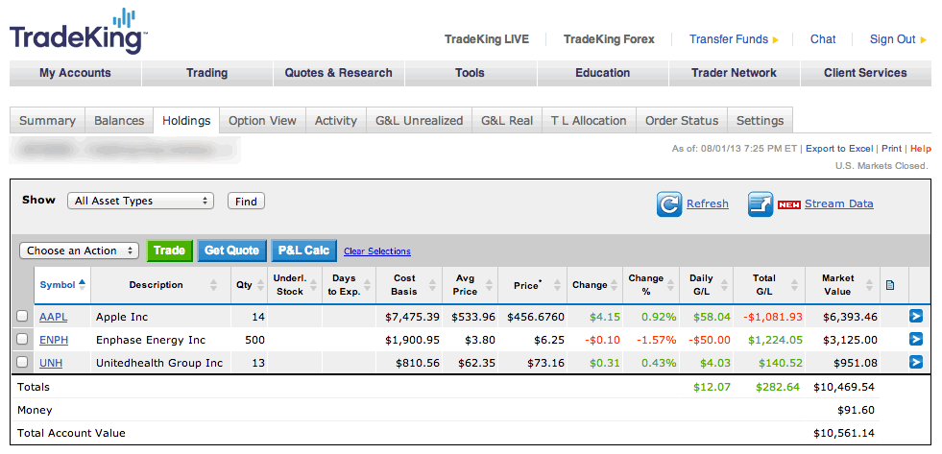This screenshot has width=942, height=454.
Task: Click sort arrows on Price column
Action: coord(558,285)
